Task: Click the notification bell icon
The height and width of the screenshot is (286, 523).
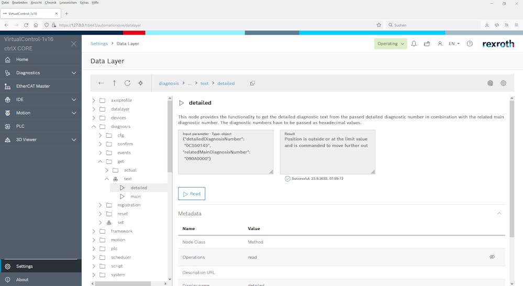Action: 414,44
